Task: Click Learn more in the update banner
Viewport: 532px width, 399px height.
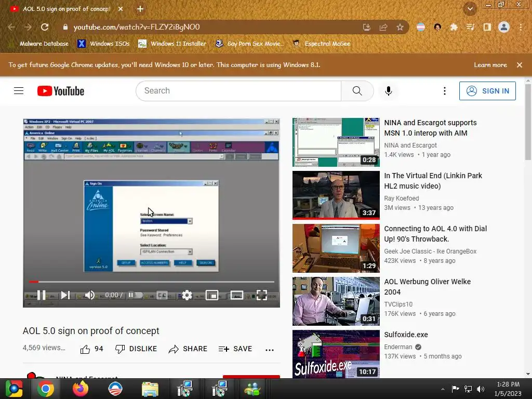Action: (x=490, y=65)
